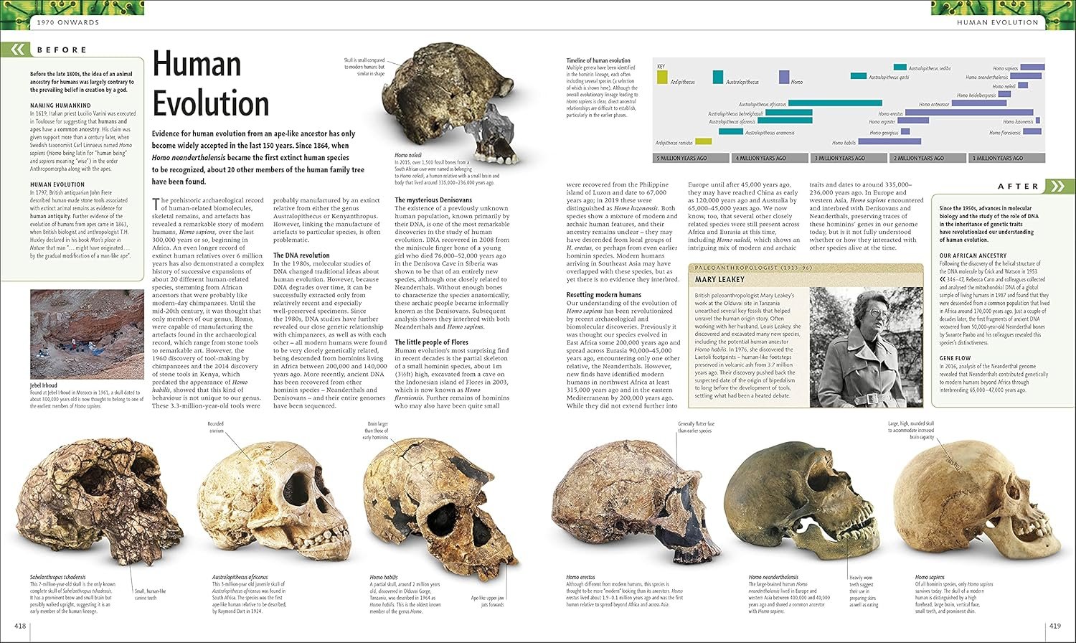Click the HUMAN EVOLUTION header label
The height and width of the screenshot is (643, 1076).
[x=998, y=23]
